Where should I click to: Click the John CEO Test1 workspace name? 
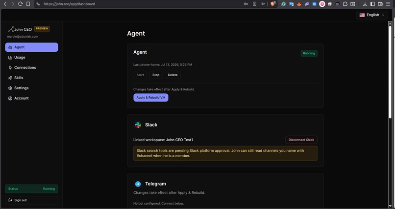tap(179, 140)
